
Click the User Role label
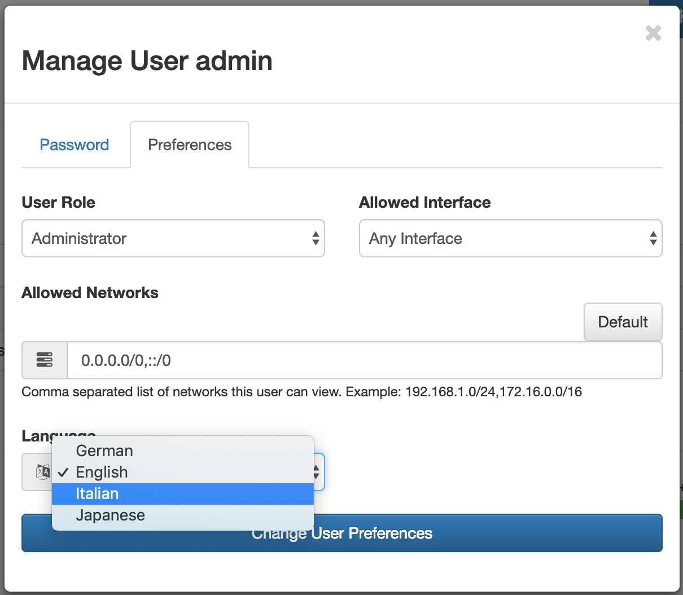[59, 203]
